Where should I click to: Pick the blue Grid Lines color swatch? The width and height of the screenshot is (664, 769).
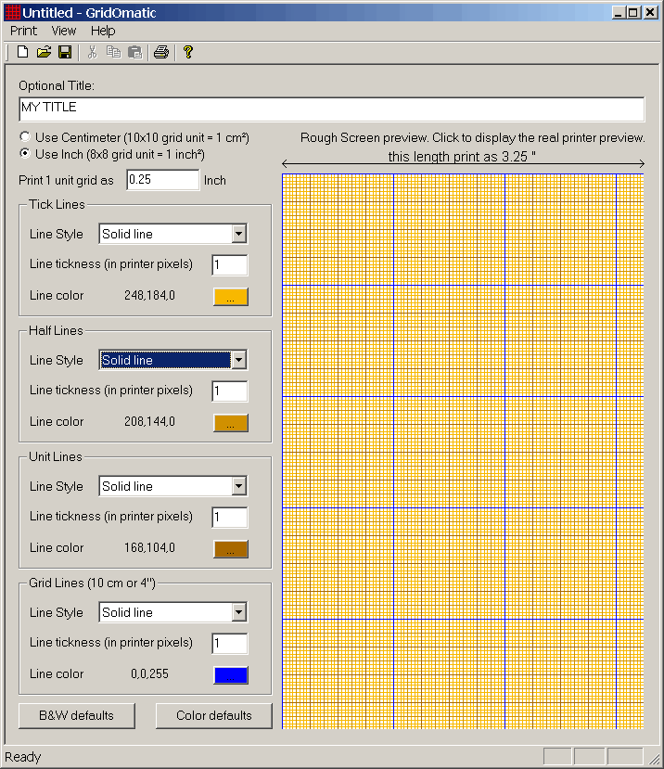[231, 675]
